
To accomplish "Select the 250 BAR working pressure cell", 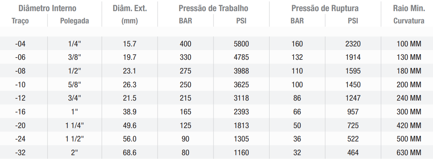I will coord(186,85).
